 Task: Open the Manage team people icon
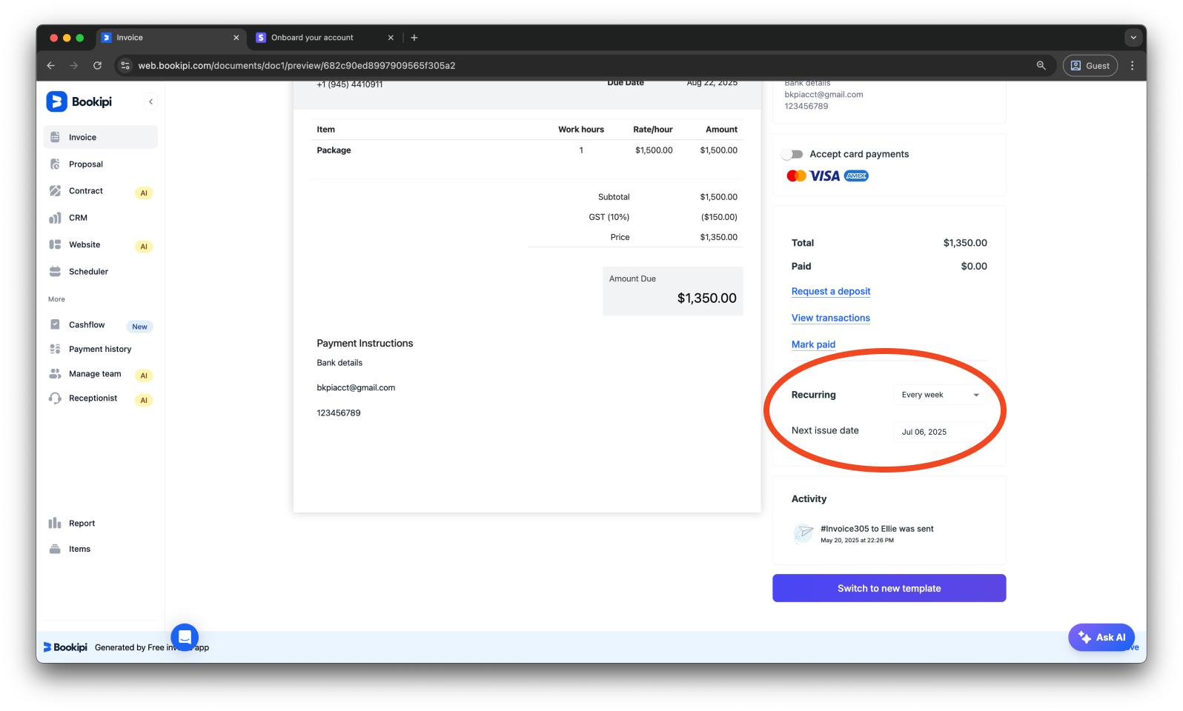coord(55,373)
